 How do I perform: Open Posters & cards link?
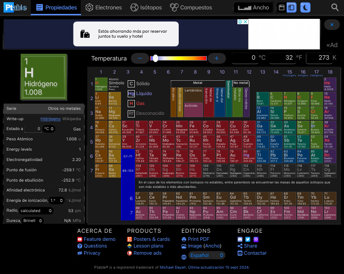tap(149, 239)
